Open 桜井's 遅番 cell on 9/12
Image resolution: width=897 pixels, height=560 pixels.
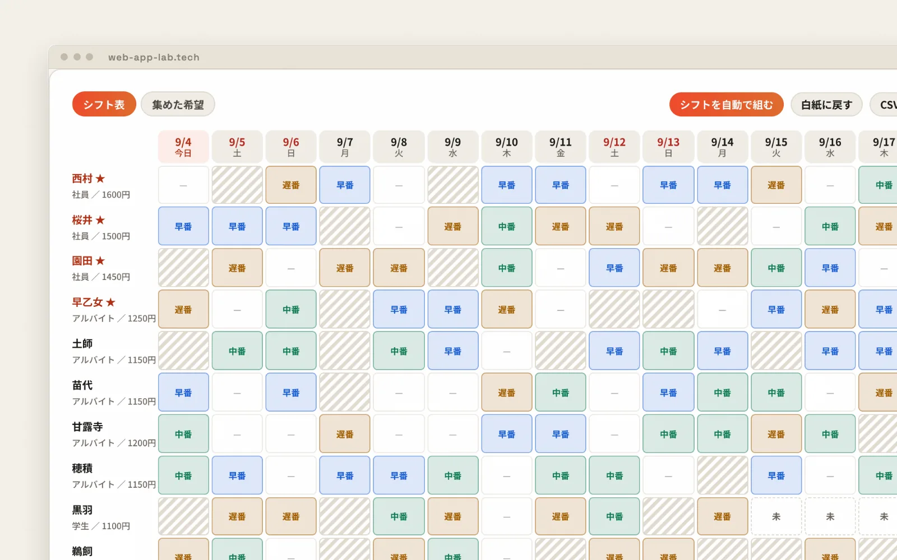(614, 226)
